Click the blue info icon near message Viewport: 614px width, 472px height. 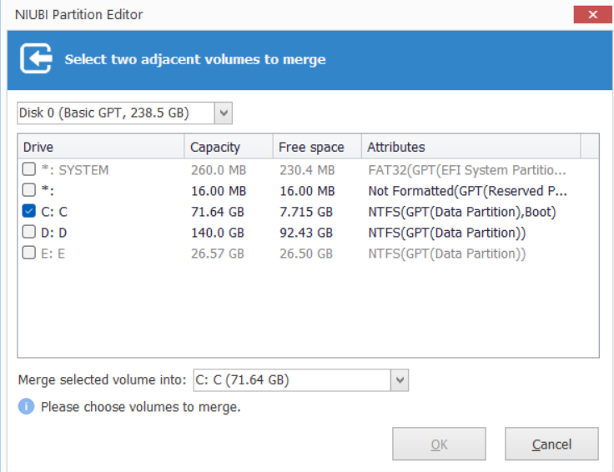tap(26, 407)
